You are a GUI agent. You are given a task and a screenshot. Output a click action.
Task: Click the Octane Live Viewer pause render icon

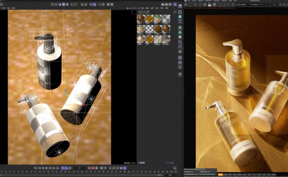point(196,5)
